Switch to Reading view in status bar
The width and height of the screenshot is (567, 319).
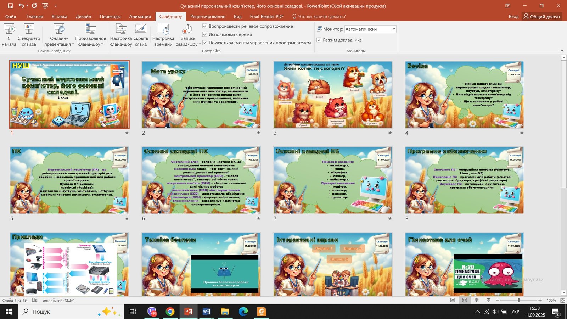point(476,300)
